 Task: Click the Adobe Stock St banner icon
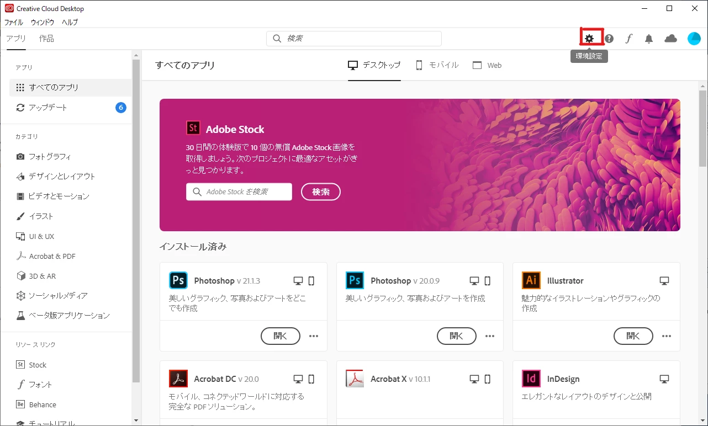[x=193, y=128]
